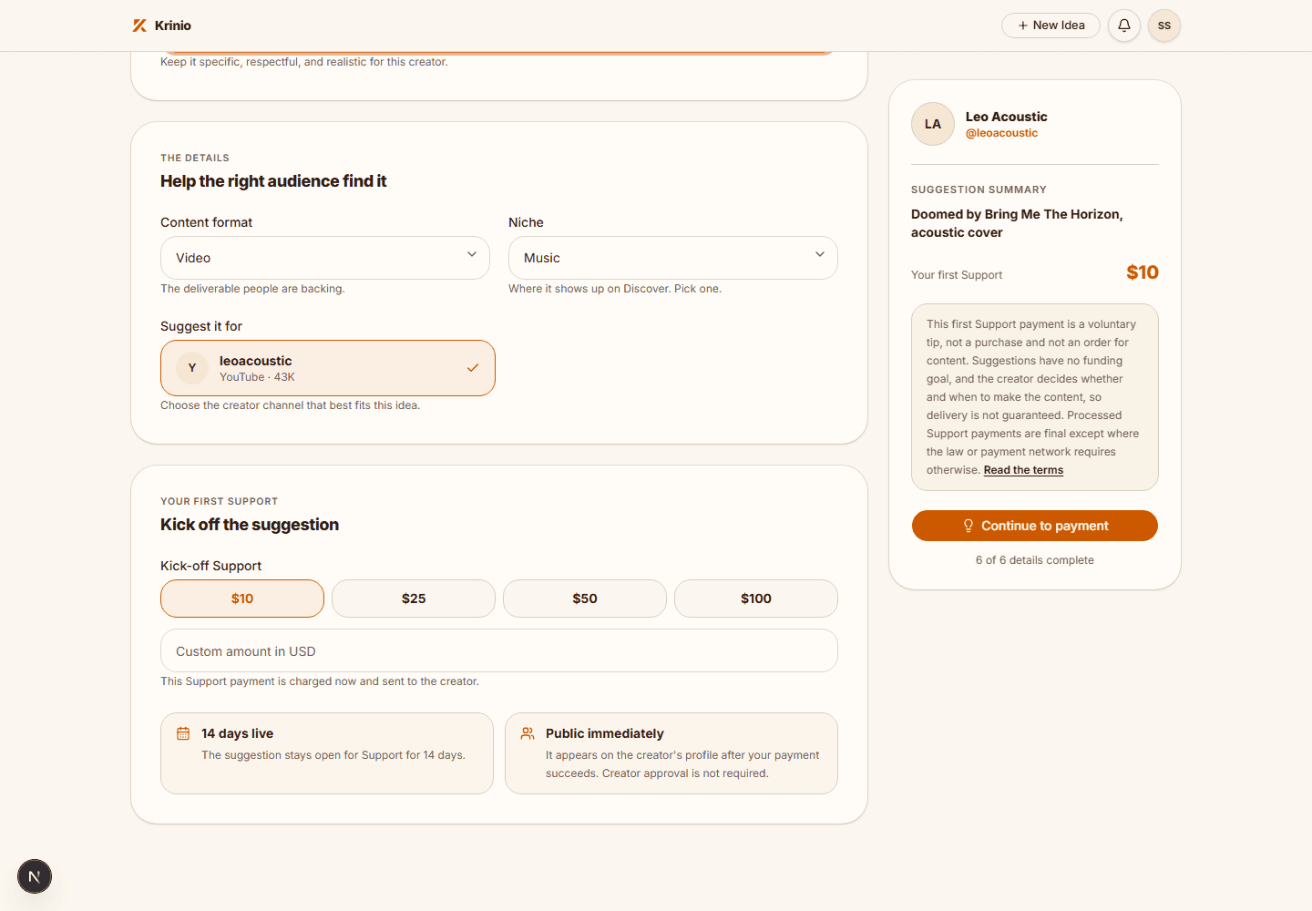Click the checkmark on leoacoustic channel
Screen dimensions: 1312x911
[473, 368]
